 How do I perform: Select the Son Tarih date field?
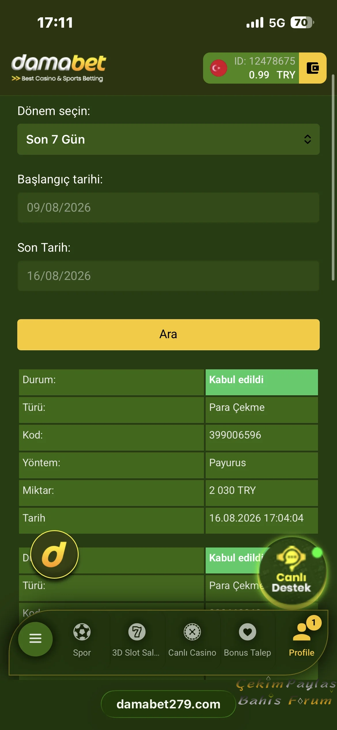[168, 276]
